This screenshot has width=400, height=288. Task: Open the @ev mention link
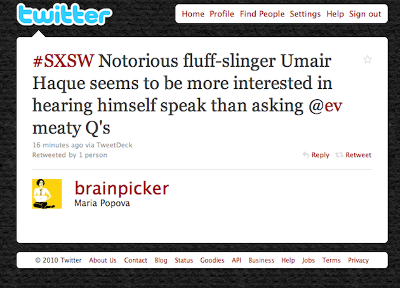coord(326,106)
